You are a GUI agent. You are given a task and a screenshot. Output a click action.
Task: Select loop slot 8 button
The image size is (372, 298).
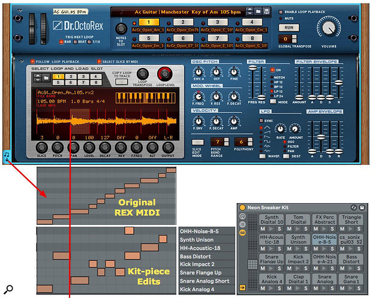coord(252,38)
